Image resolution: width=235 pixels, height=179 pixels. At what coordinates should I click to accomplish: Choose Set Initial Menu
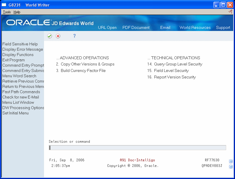15,113
